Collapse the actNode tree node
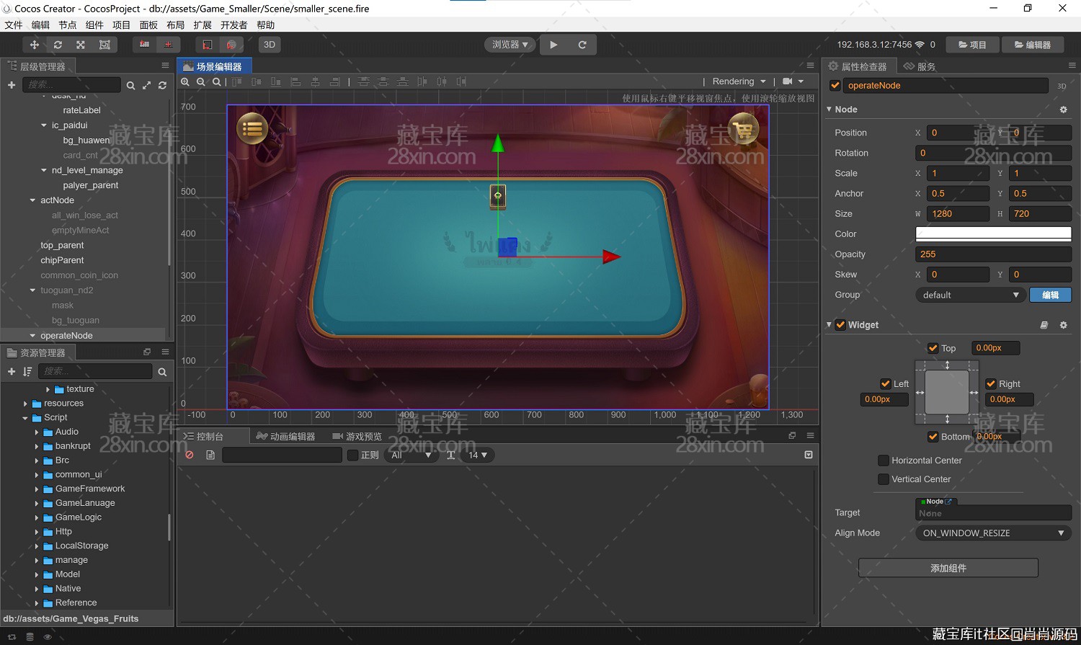This screenshot has width=1081, height=645. point(32,200)
